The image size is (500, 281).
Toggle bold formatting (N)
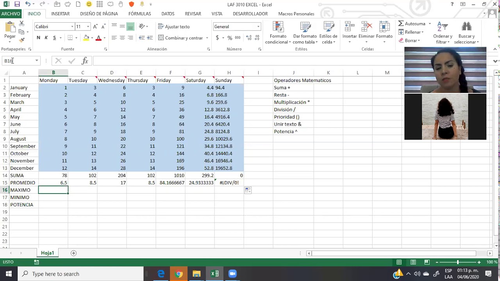(38, 38)
